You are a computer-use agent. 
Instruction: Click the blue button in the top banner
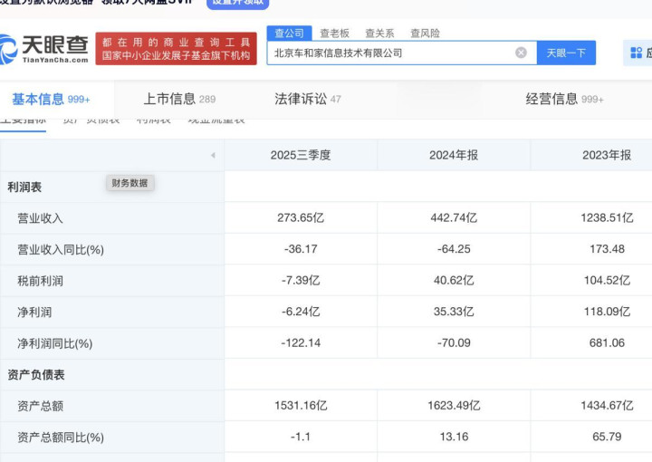click(238, 3)
